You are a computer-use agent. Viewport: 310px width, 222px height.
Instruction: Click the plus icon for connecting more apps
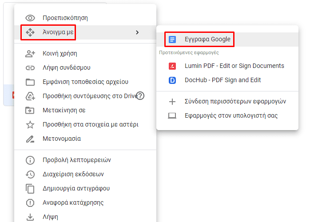(x=172, y=102)
